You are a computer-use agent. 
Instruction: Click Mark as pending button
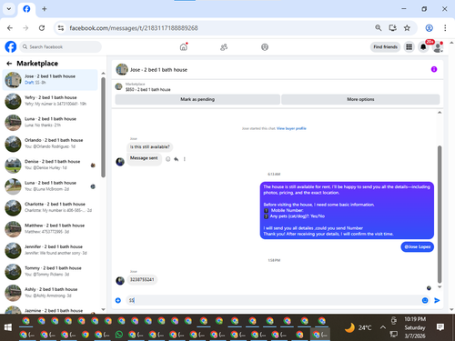197,99
